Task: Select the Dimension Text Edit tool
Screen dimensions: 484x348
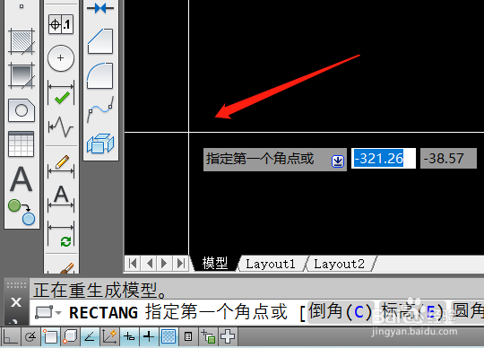Action: (61, 199)
